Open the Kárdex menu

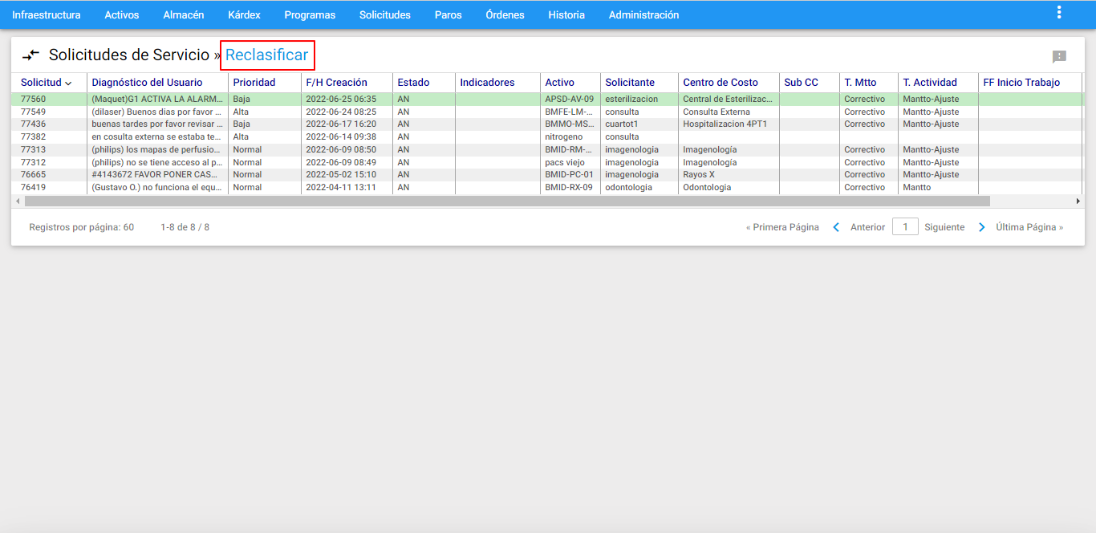tap(244, 14)
